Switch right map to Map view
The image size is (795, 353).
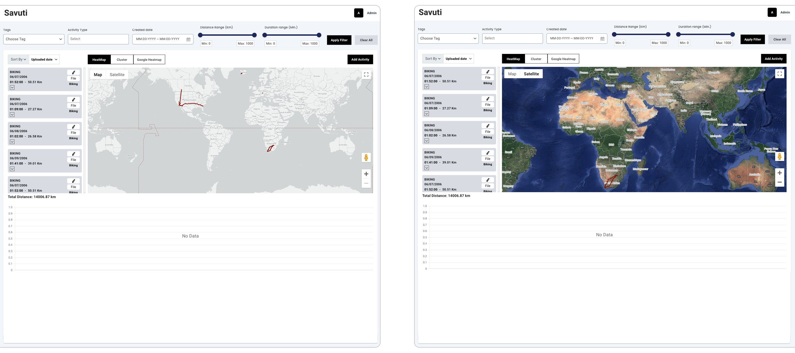point(512,74)
